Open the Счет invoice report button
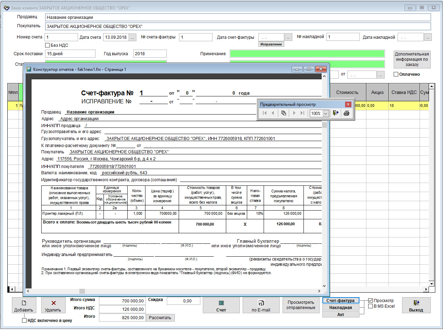The width and height of the screenshot is (443, 330). tap(221, 306)
